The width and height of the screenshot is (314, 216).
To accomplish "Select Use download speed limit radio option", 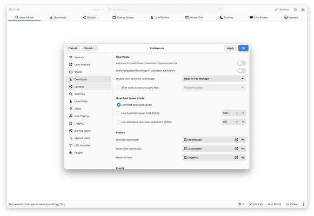I will (118, 113).
